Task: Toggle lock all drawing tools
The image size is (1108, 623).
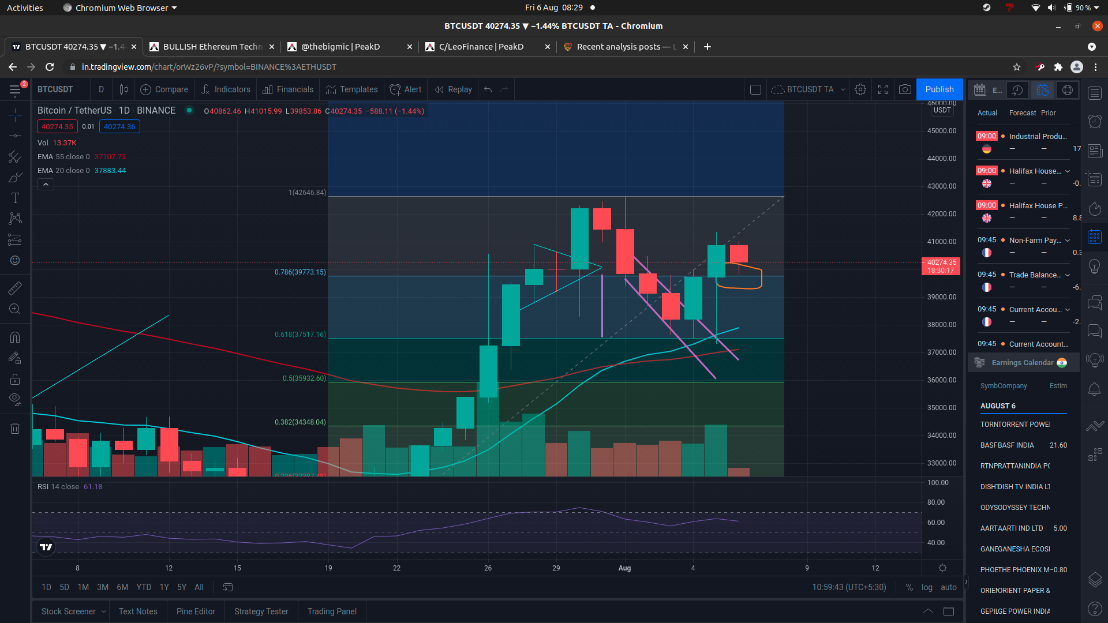Action: click(15, 379)
